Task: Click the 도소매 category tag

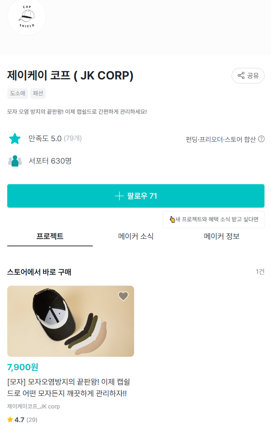Action: coord(17,93)
